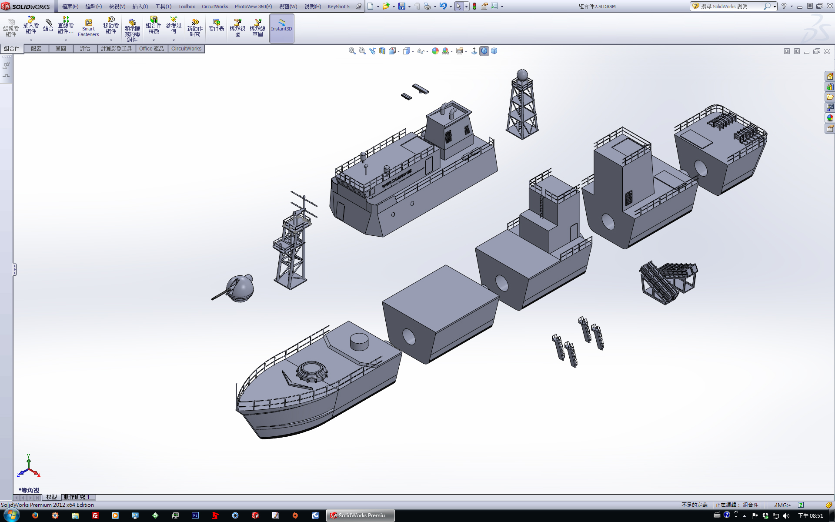Viewport: 835px width, 522px height.
Task: Click the Previous View icon
Action: 372,51
